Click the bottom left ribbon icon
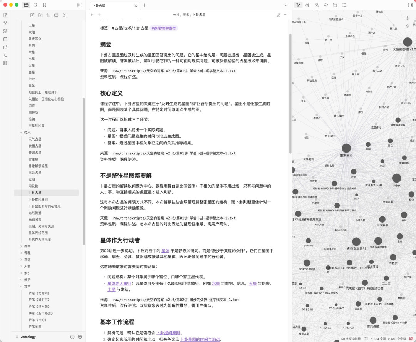Image resolution: width=416 pixels, height=342 pixels. [5, 63]
